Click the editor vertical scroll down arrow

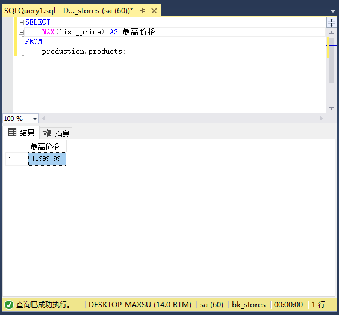[331, 108]
